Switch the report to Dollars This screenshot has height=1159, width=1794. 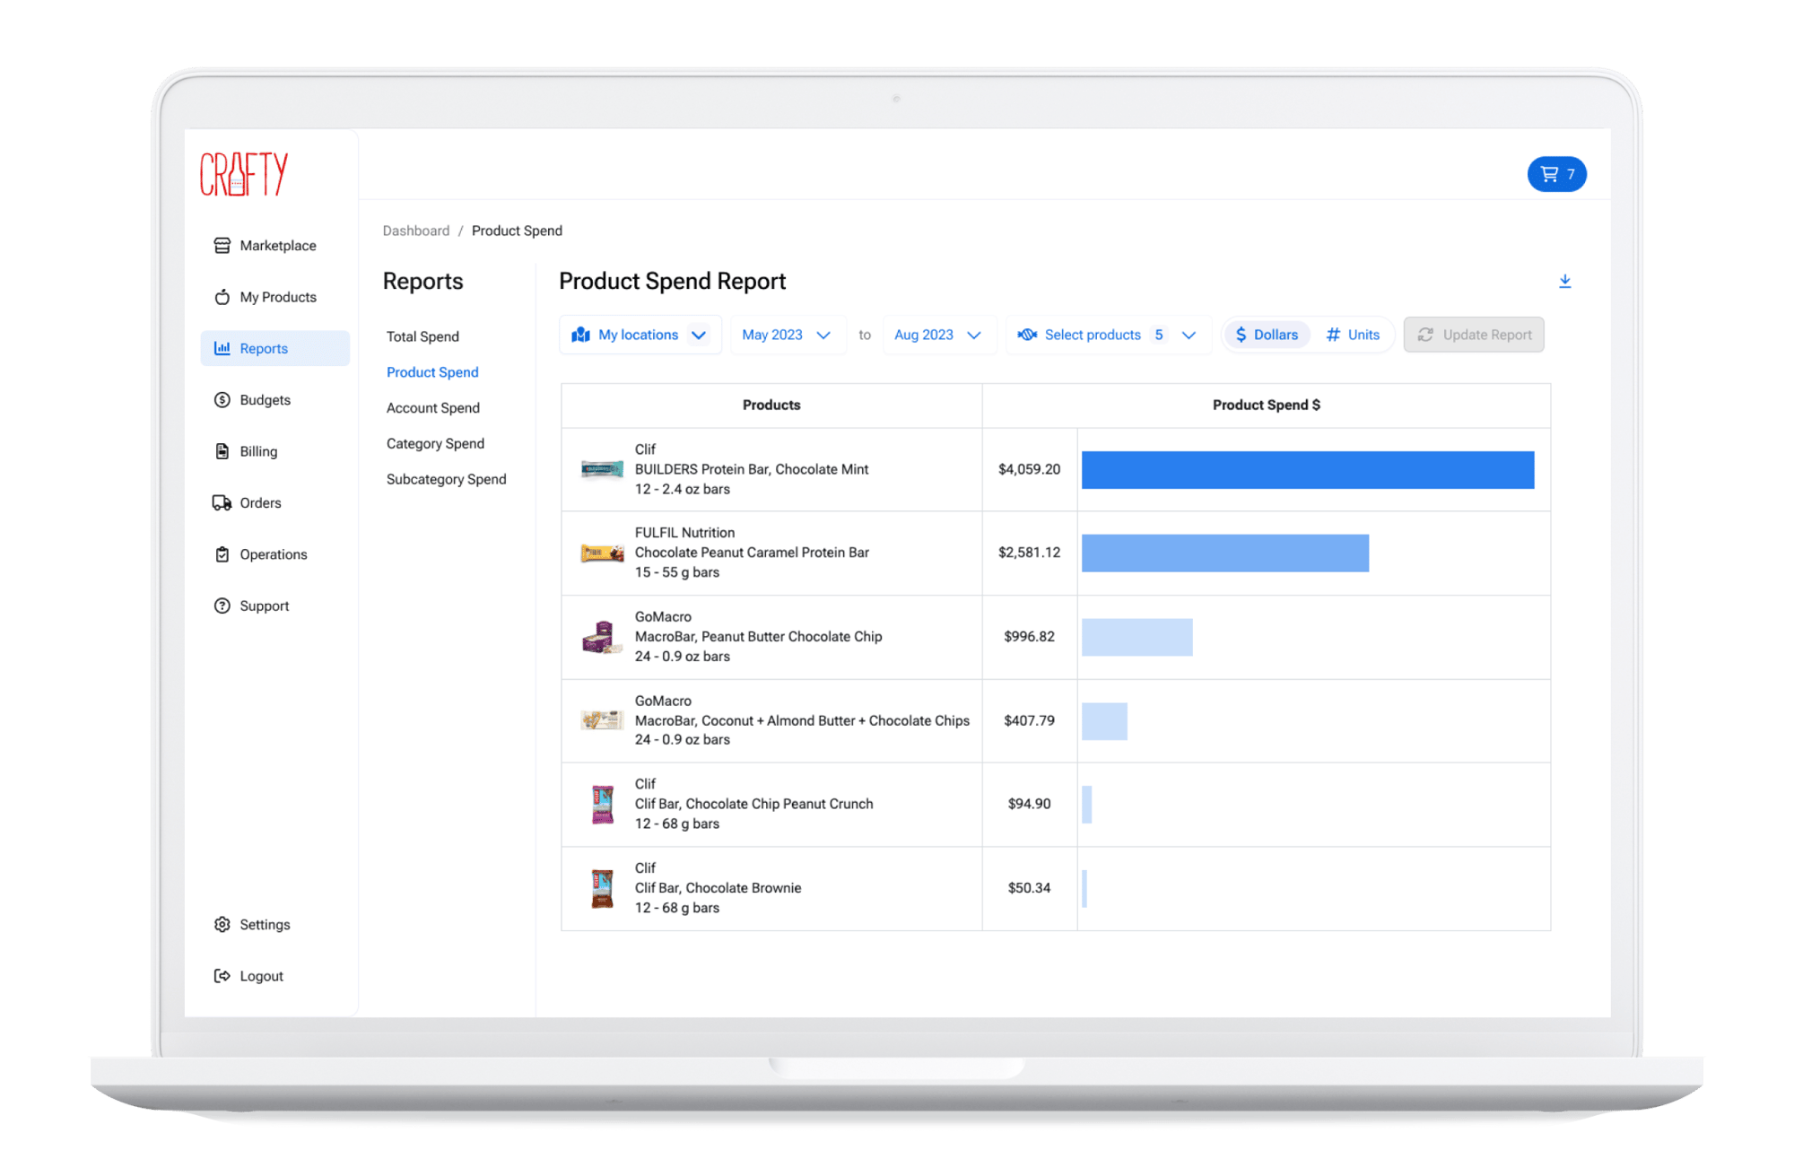(1267, 335)
